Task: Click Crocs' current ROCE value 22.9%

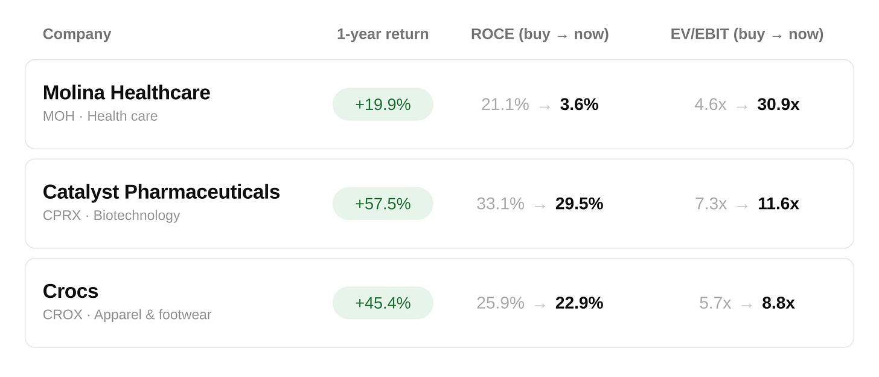Action: (x=579, y=303)
